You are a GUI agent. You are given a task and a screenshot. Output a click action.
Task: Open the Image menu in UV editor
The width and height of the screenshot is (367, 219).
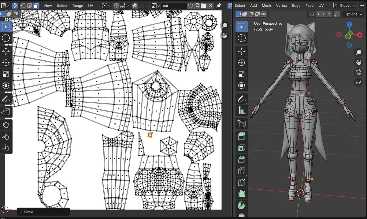click(x=78, y=5)
